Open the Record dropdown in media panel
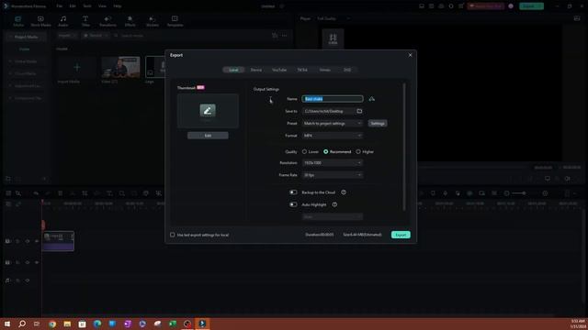 (96, 36)
